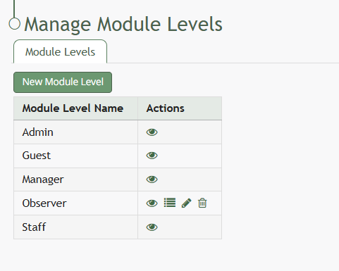View the Guest module level
The width and height of the screenshot is (339, 271).
152,156
